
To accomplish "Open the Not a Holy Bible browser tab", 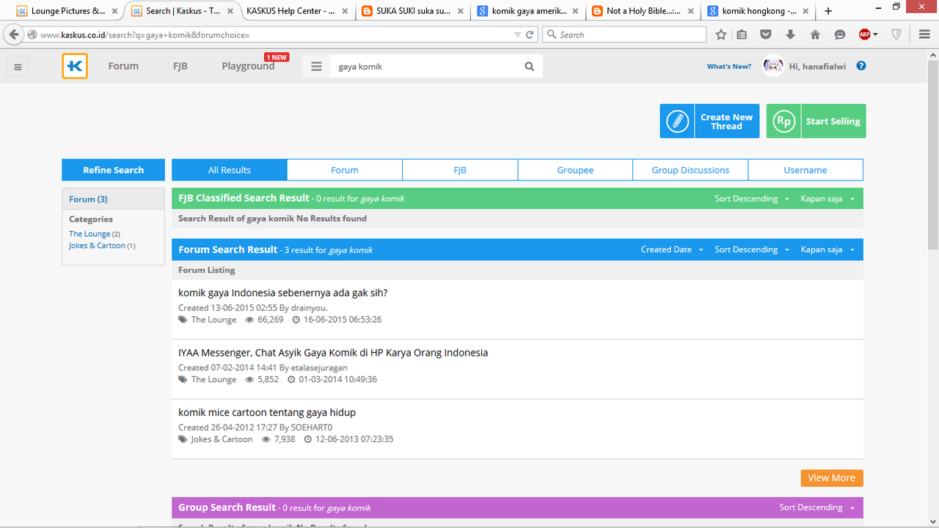I will [x=643, y=11].
